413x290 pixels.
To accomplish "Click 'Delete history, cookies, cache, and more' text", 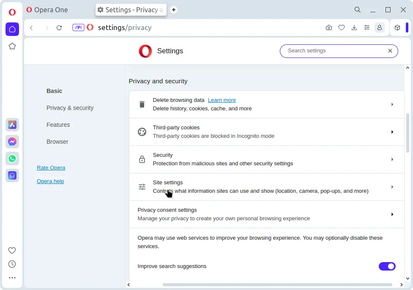I will 202,109.
